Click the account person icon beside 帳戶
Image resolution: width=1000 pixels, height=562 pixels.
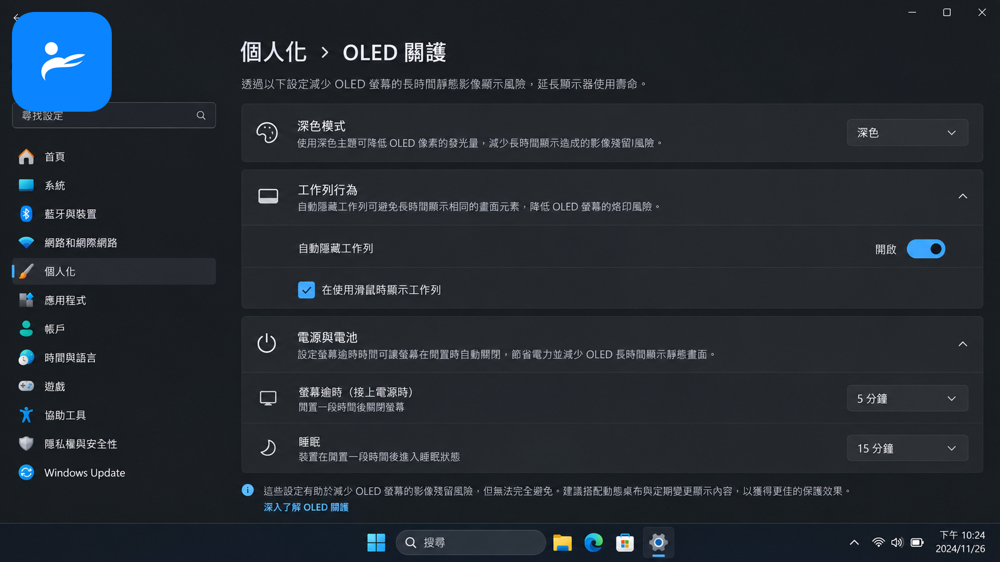(26, 328)
